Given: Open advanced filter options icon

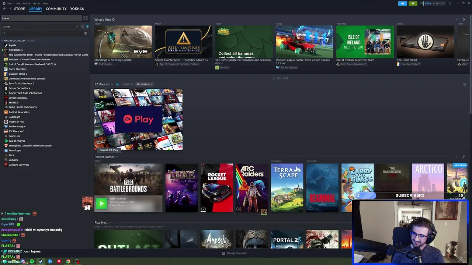Looking at the screenshot, I should [86, 33].
